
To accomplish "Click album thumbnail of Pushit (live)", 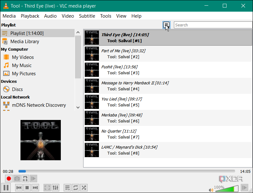I will point(92,70).
